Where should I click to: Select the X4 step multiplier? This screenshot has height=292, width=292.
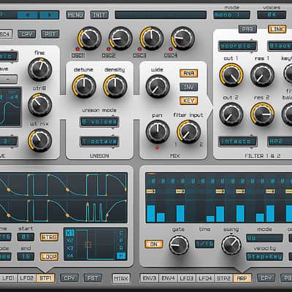pyautogui.click(x=69, y=256)
